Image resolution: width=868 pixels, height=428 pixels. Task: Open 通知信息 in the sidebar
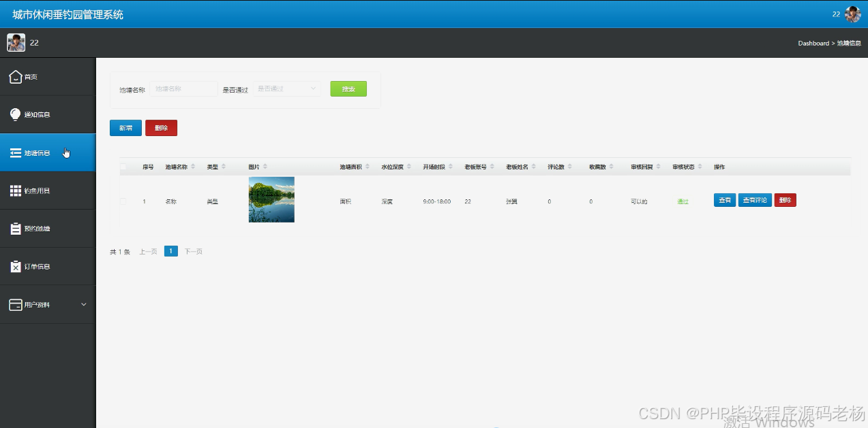click(48, 114)
